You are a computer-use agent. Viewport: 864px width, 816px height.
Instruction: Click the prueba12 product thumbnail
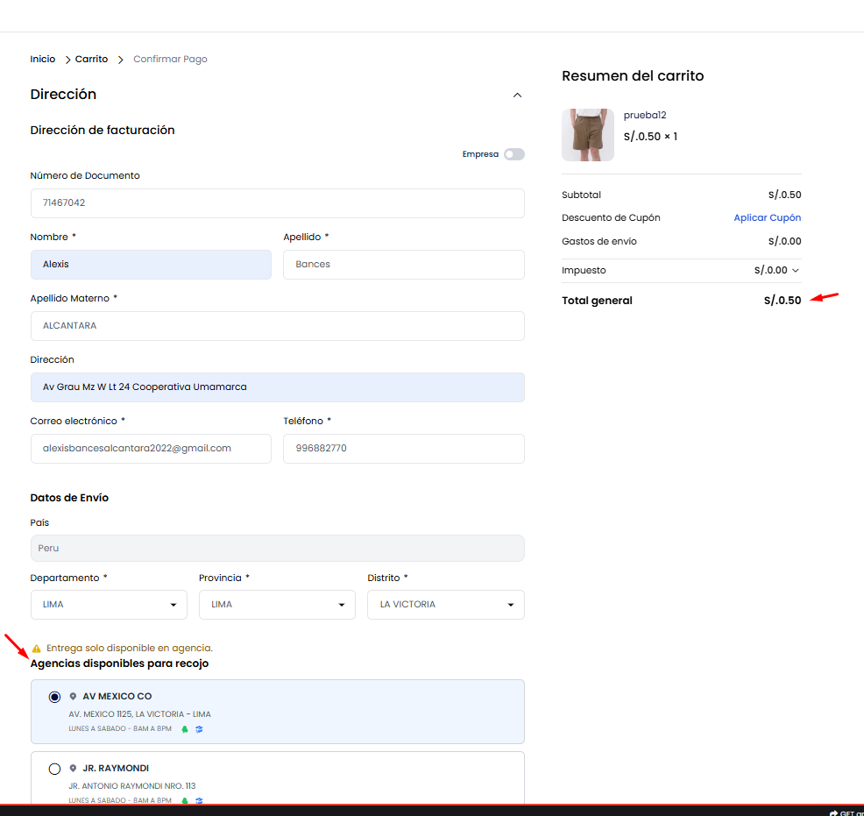[588, 135]
